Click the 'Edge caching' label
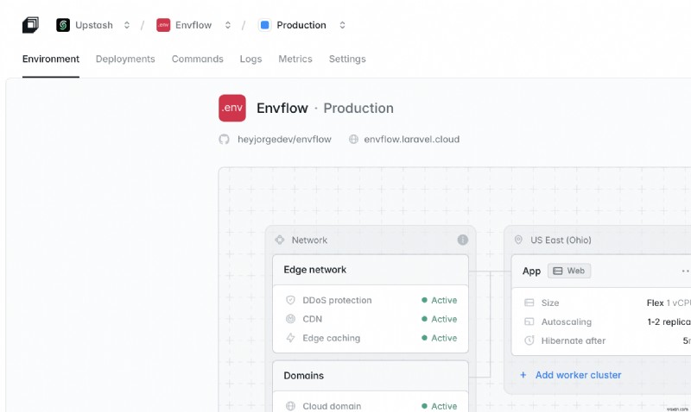The height and width of the screenshot is (412, 691). coord(332,338)
